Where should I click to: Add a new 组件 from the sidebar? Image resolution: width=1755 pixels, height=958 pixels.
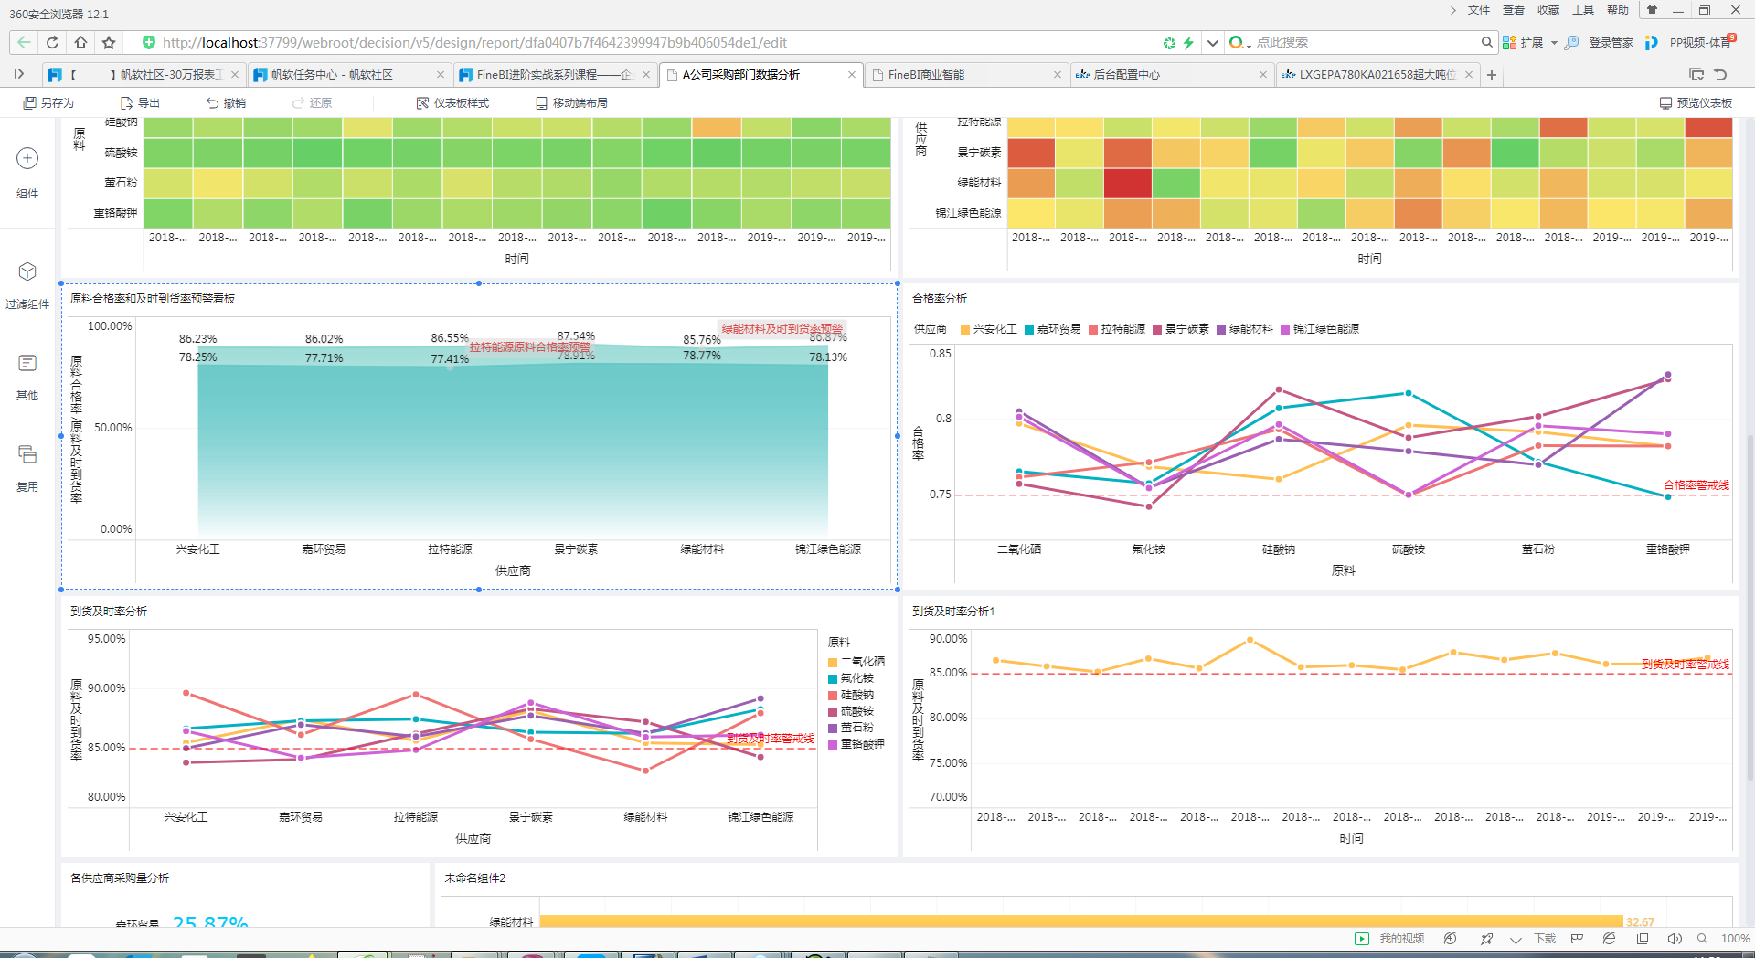27,159
